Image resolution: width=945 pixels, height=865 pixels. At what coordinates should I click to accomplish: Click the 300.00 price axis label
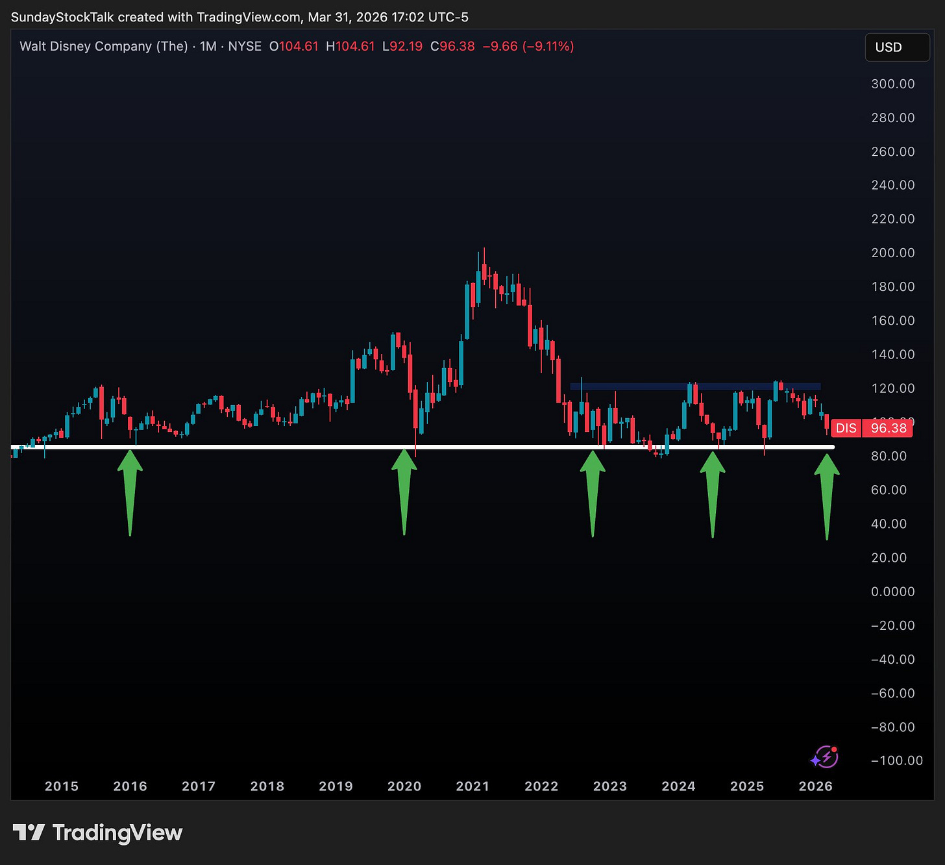point(893,84)
